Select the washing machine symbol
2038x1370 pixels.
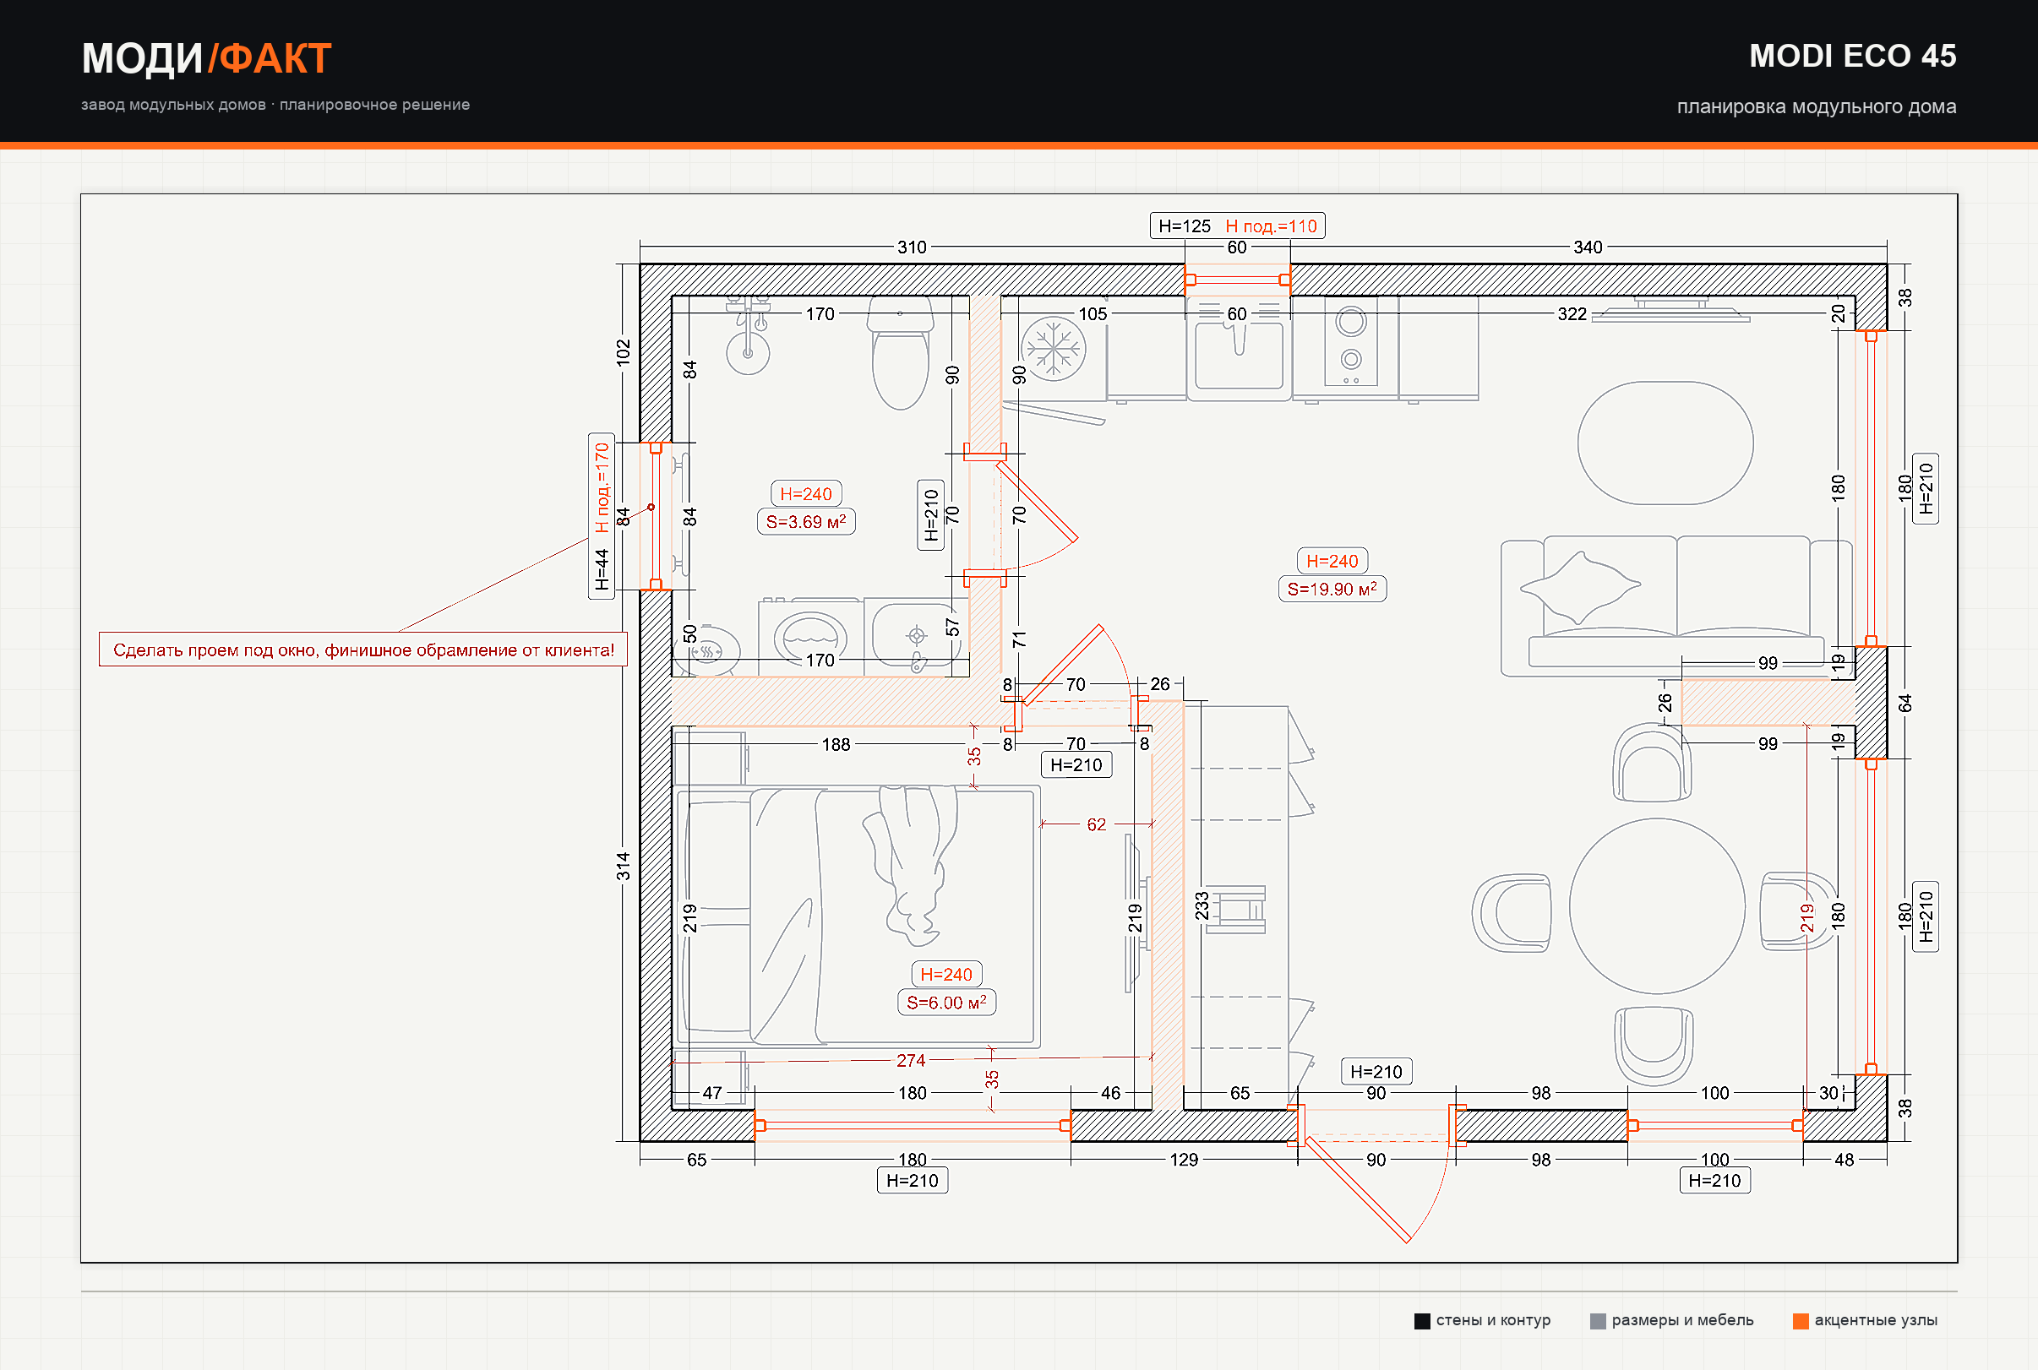coord(810,637)
